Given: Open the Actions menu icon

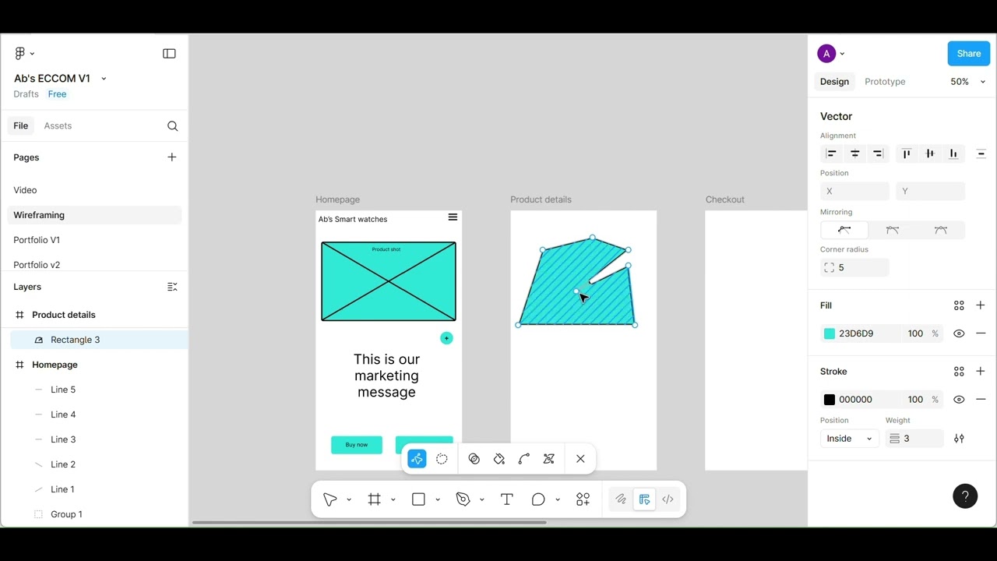Looking at the screenshot, I should (583, 499).
